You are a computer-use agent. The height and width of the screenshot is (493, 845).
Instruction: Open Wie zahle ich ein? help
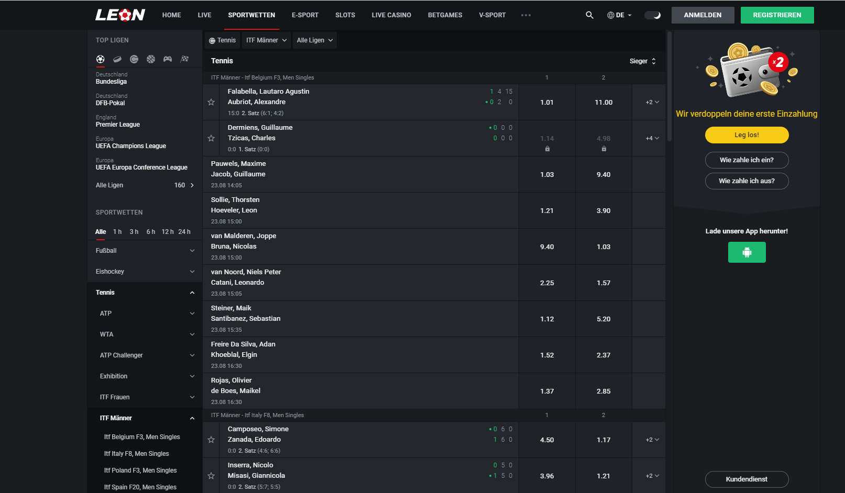click(747, 160)
